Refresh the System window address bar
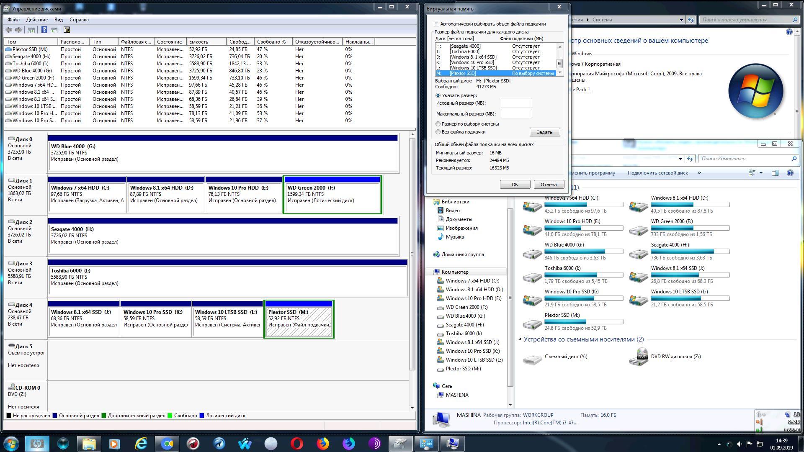Screen dimensions: 804x452 pyautogui.click(x=691, y=20)
